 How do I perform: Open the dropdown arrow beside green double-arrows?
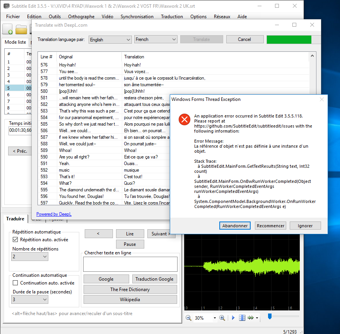click(257, 318)
